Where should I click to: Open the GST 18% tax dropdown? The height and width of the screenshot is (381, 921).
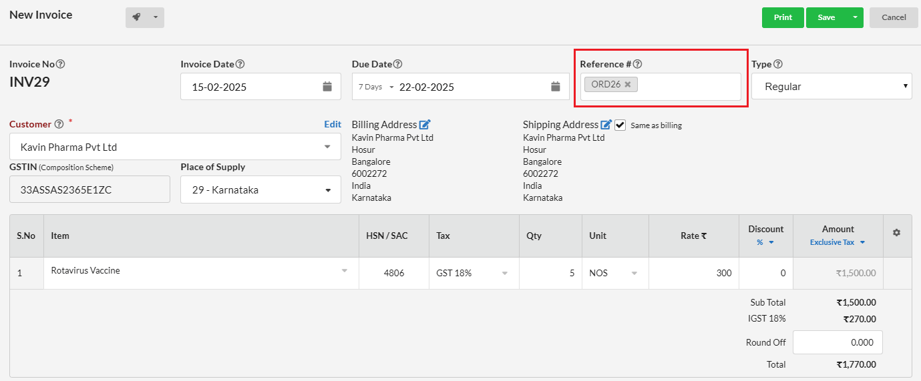[x=473, y=273]
